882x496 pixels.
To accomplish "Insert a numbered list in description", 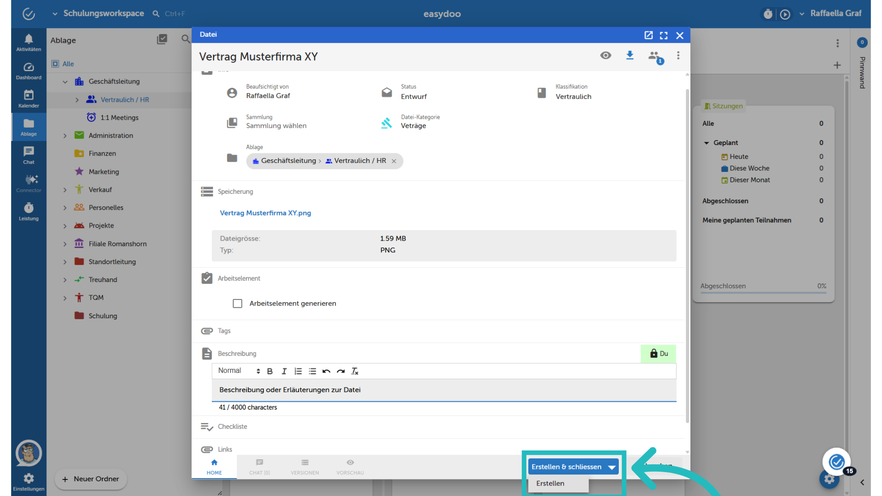I will click(x=298, y=371).
